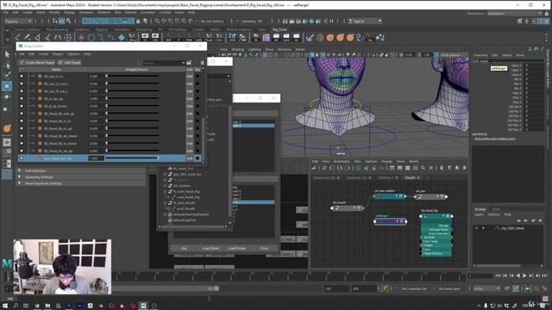Adjust weight slider of first target row
The image size is (552, 310).
coord(132,77)
